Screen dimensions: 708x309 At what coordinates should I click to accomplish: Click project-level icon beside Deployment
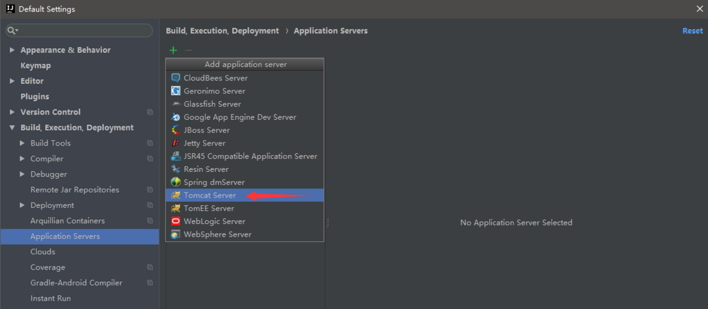(x=150, y=205)
